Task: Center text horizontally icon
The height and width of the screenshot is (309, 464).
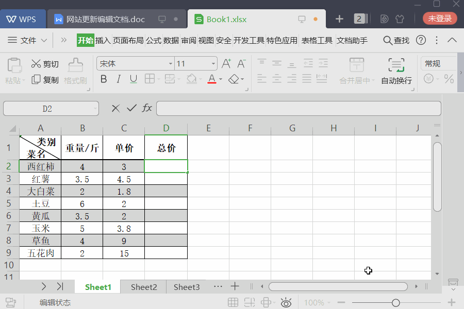Action: (x=277, y=79)
